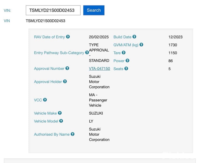199x163 pixels.
Task: Select the Authorised By Name value Suzuki Motor Corporation
Action: click(99, 134)
